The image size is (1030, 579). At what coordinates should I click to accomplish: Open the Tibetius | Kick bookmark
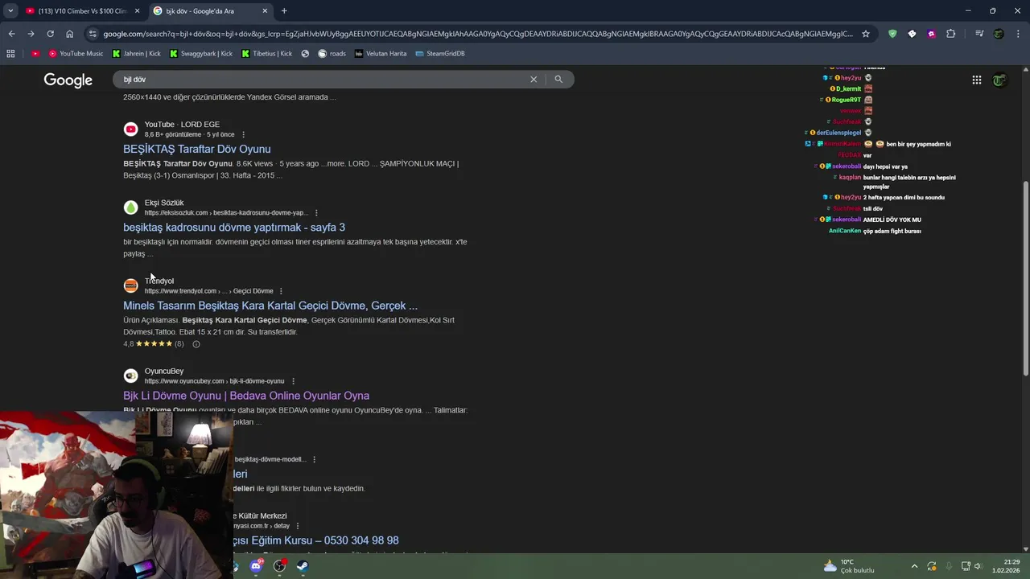(267, 53)
